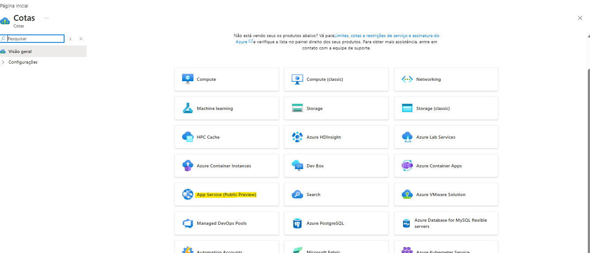Open the Azure PostgreSQL icon
The height and width of the screenshot is (253, 590).
pyautogui.click(x=297, y=223)
